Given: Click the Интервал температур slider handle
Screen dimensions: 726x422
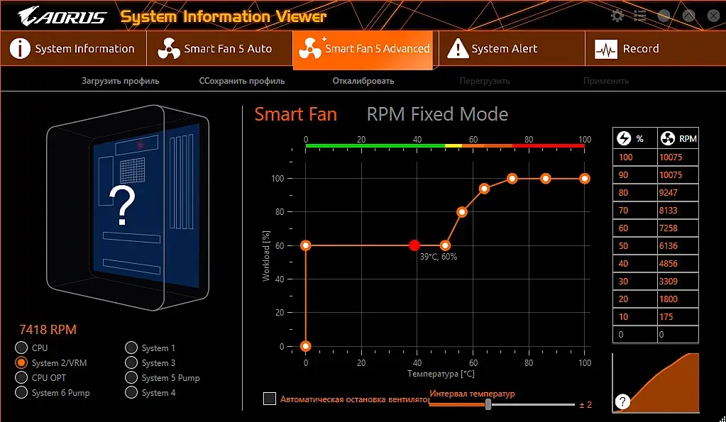Looking at the screenshot, I should point(488,404).
